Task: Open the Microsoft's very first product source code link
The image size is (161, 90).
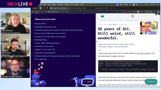Action: (x=59, y=30)
